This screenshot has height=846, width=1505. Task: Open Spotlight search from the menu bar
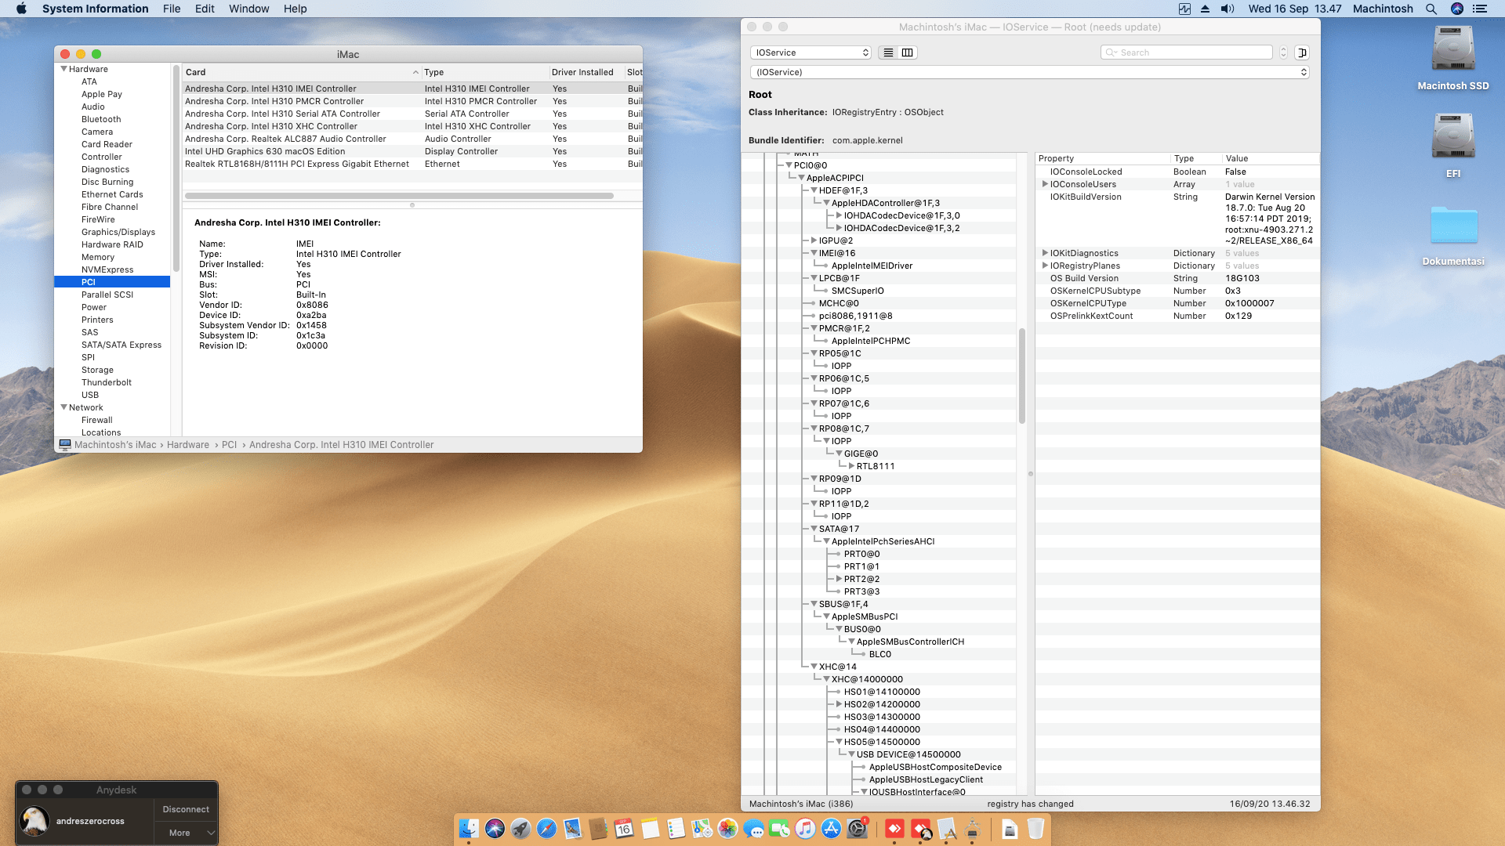pyautogui.click(x=1431, y=9)
